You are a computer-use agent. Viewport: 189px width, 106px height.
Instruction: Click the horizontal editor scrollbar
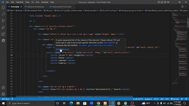(74, 97)
